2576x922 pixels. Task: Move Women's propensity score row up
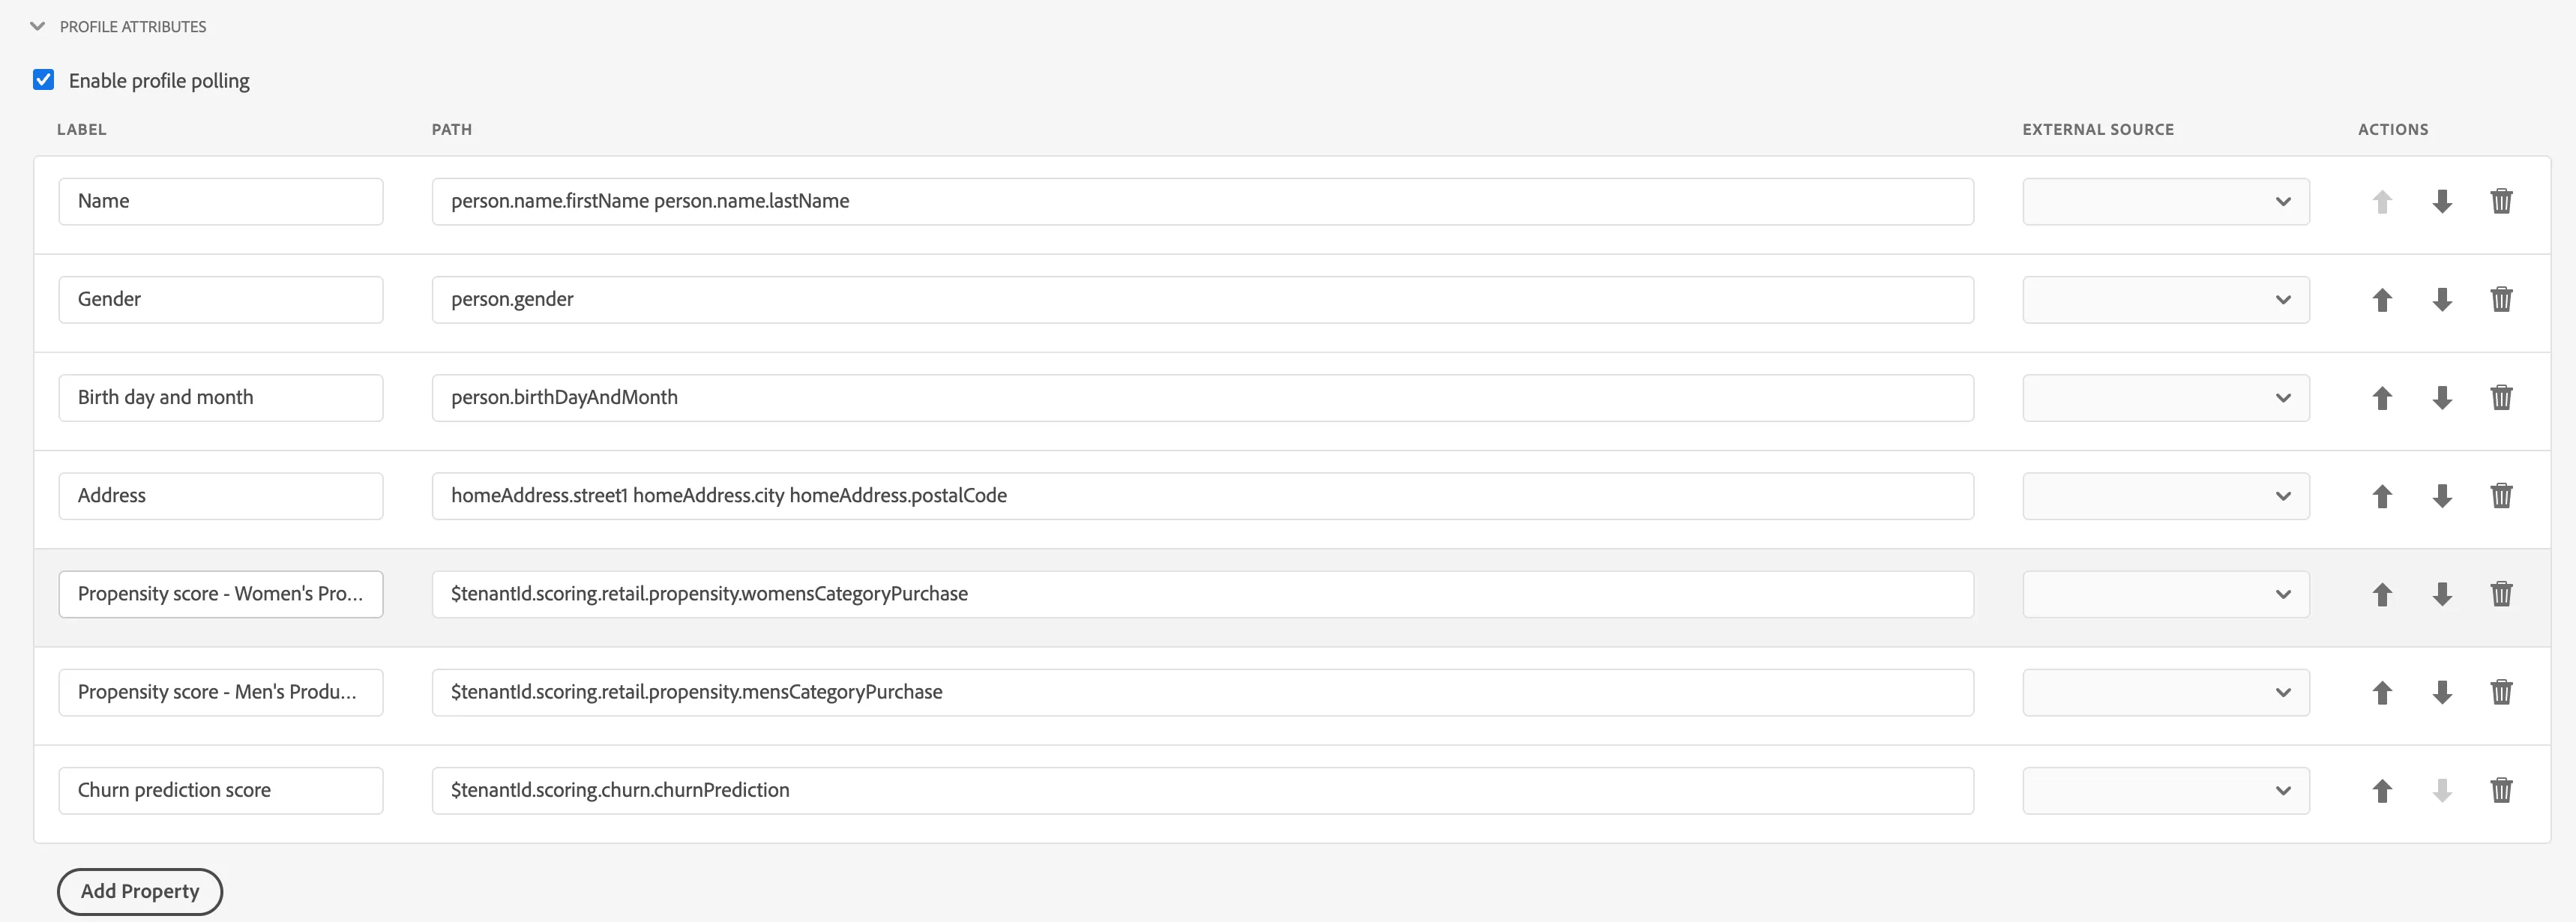coord(2382,594)
